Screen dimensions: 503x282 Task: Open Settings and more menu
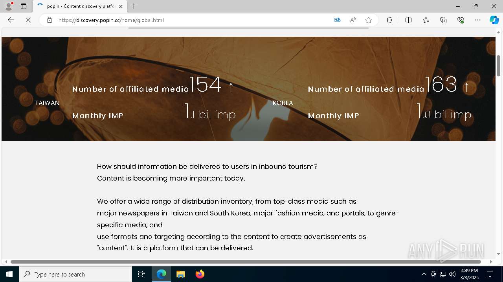[x=478, y=20]
